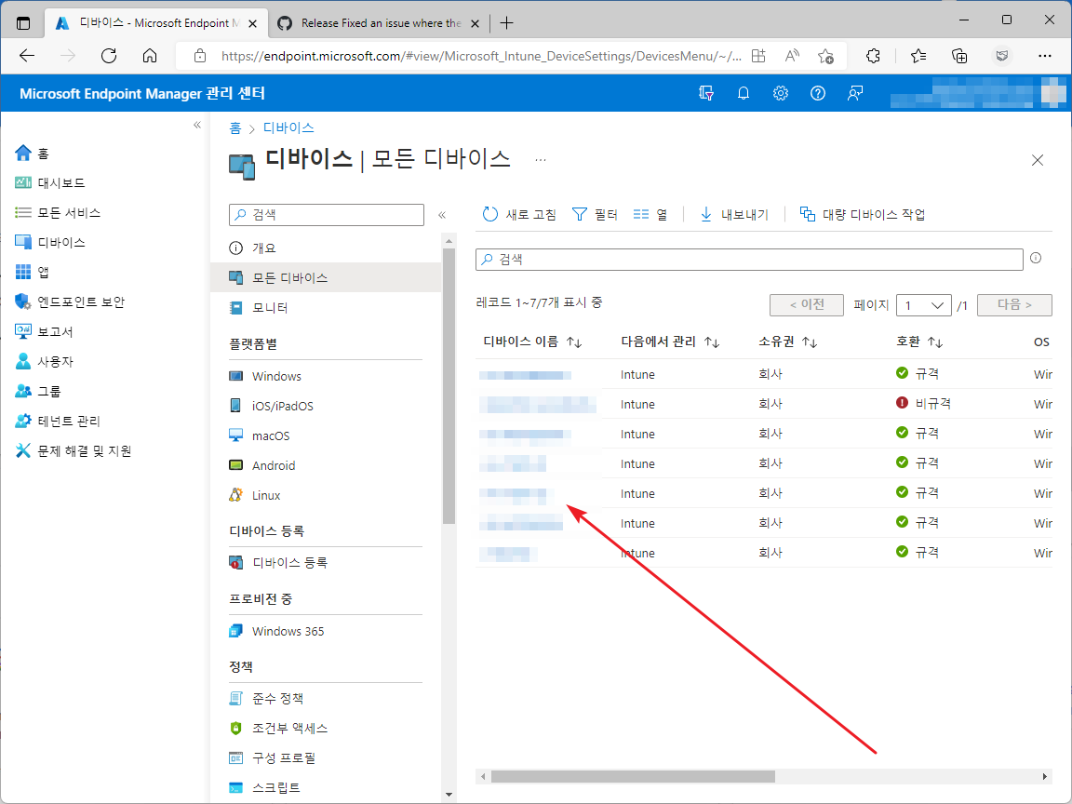1072x804 pixels.
Task: Sort by 디바이스 이름 column
Action: click(x=532, y=342)
